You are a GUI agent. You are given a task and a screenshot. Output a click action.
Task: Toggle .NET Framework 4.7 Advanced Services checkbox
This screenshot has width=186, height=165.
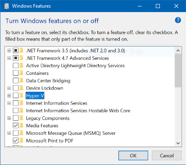[x=16, y=58]
